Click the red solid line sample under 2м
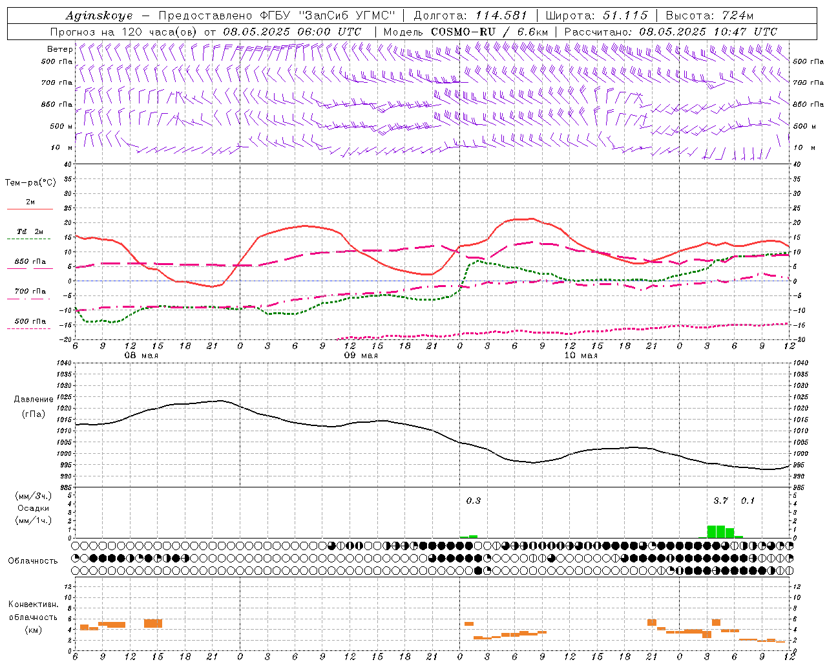This screenshot has width=827, height=662. [30, 209]
